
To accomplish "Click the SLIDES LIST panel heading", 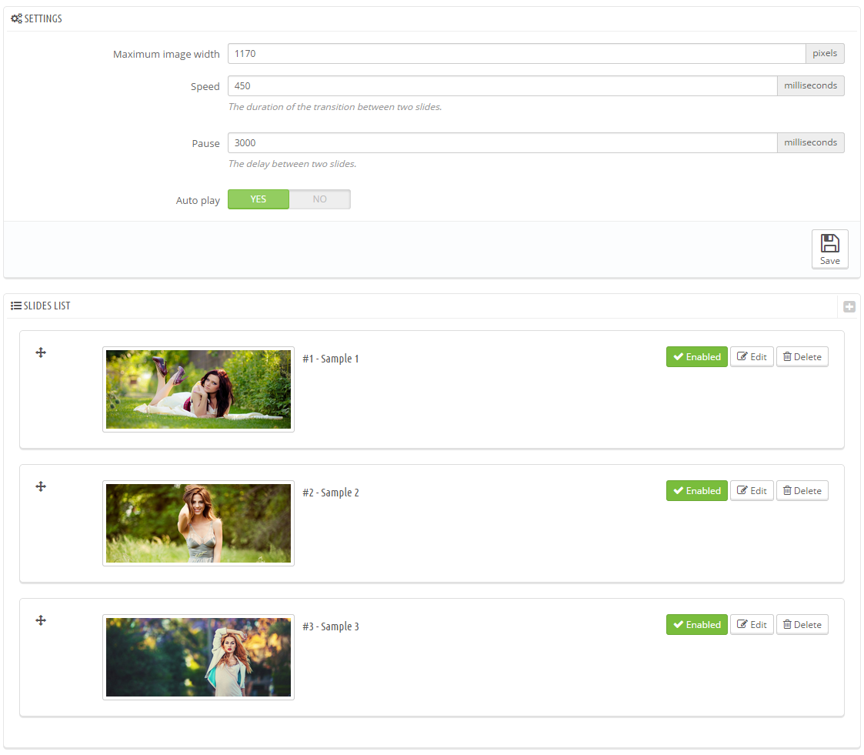I will (47, 306).
